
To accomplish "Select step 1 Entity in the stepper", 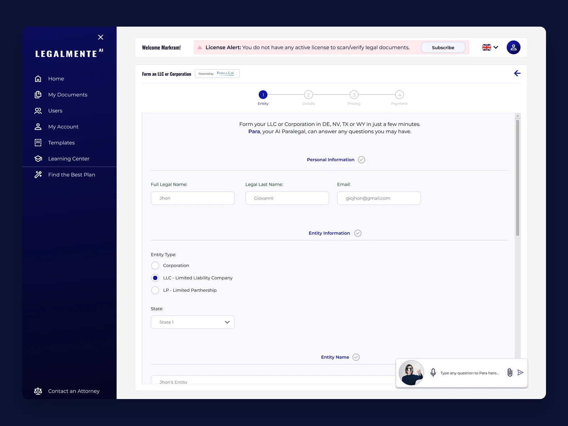I will point(263,95).
